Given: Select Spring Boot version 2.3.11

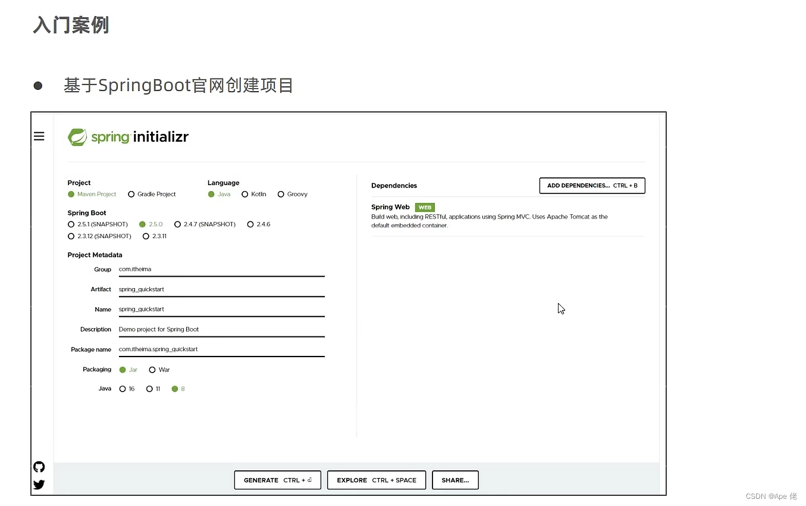Looking at the screenshot, I should click(146, 236).
